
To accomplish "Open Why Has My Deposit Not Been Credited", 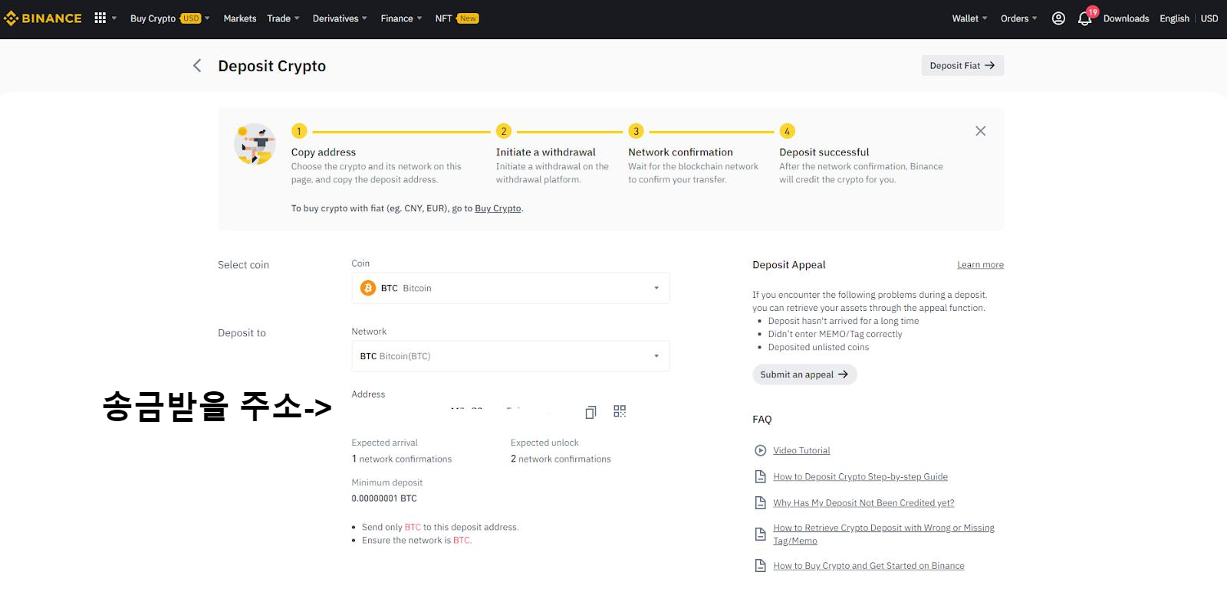I will click(x=864, y=503).
